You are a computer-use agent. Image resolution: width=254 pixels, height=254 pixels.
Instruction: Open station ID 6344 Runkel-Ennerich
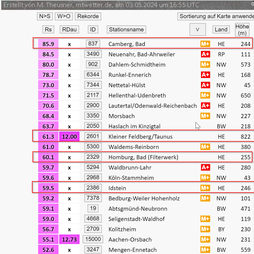coord(93,74)
